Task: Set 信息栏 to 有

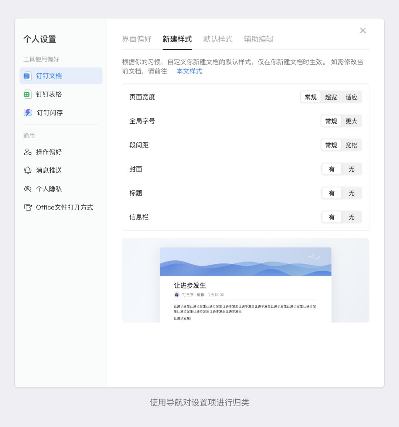Action: click(331, 217)
